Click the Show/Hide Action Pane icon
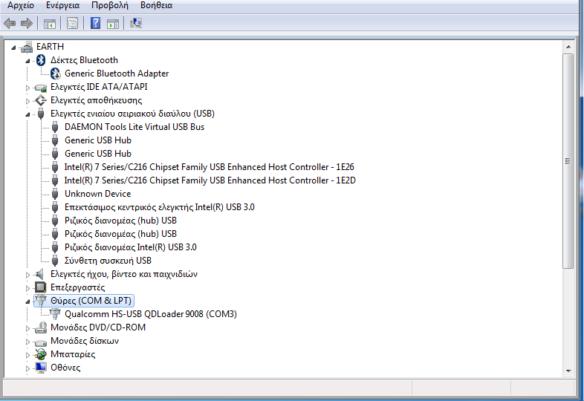 pyautogui.click(x=112, y=23)
